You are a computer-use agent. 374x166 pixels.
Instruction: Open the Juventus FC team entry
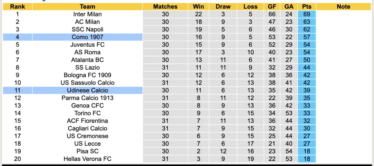click(x=87, y=45)
